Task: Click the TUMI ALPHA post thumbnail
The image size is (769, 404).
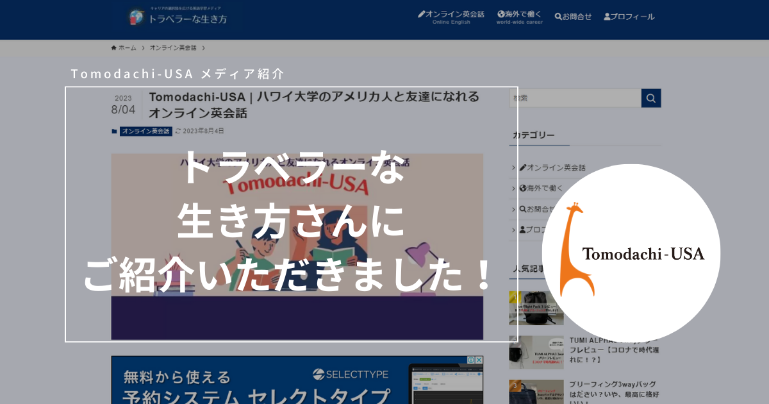Action: (536, 352)
